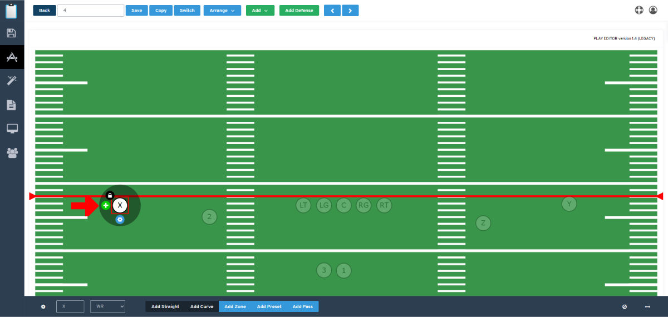Select the RG lineman circle
Screen dimensions: 668x317
pos(364,205)
